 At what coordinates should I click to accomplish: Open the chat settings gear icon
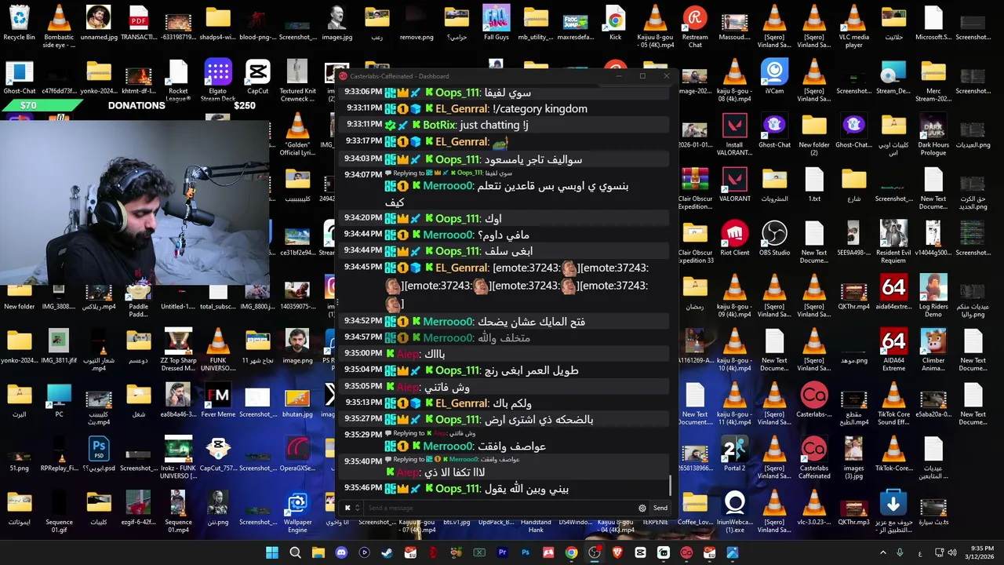642,508
